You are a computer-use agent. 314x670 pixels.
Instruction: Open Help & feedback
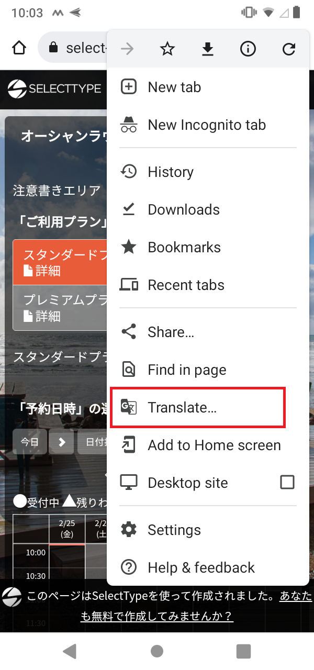click(201, 567)
